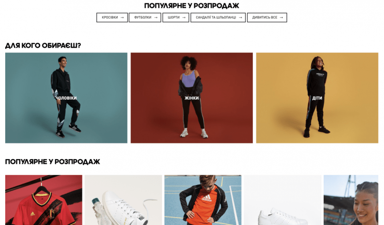Click Дивитись все to view all

click(x=267, y=18)
